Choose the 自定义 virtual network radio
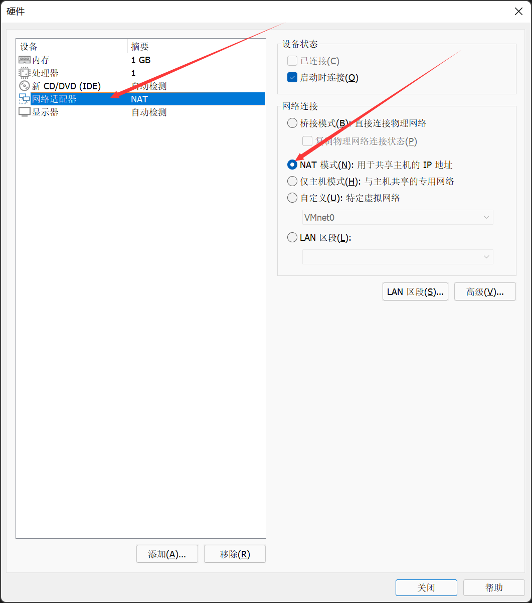 tap(292, 198)
